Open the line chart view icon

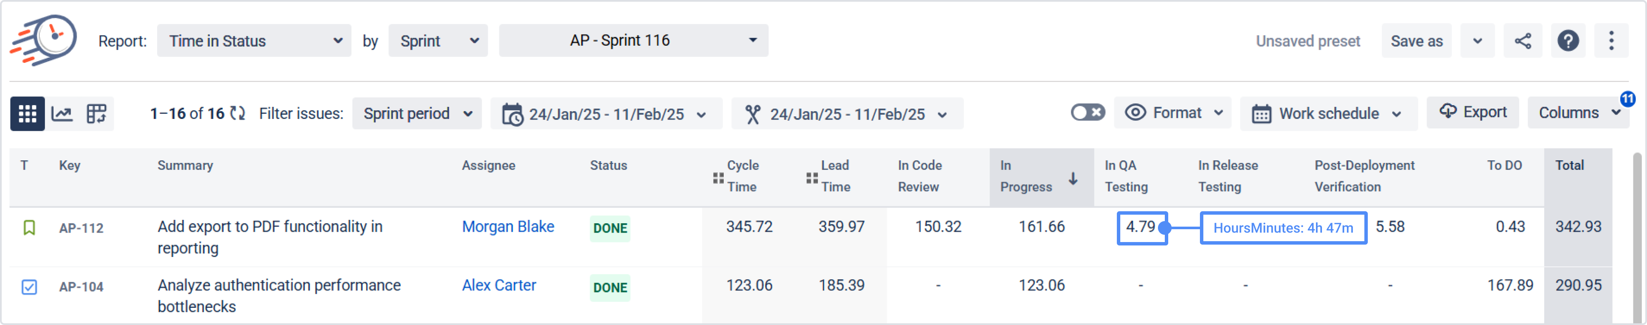coord(62,114)
